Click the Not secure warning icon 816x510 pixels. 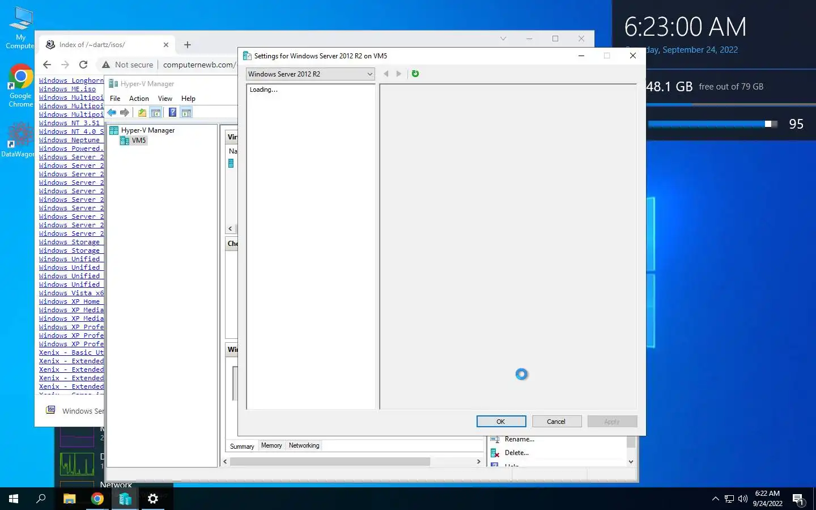106,65
